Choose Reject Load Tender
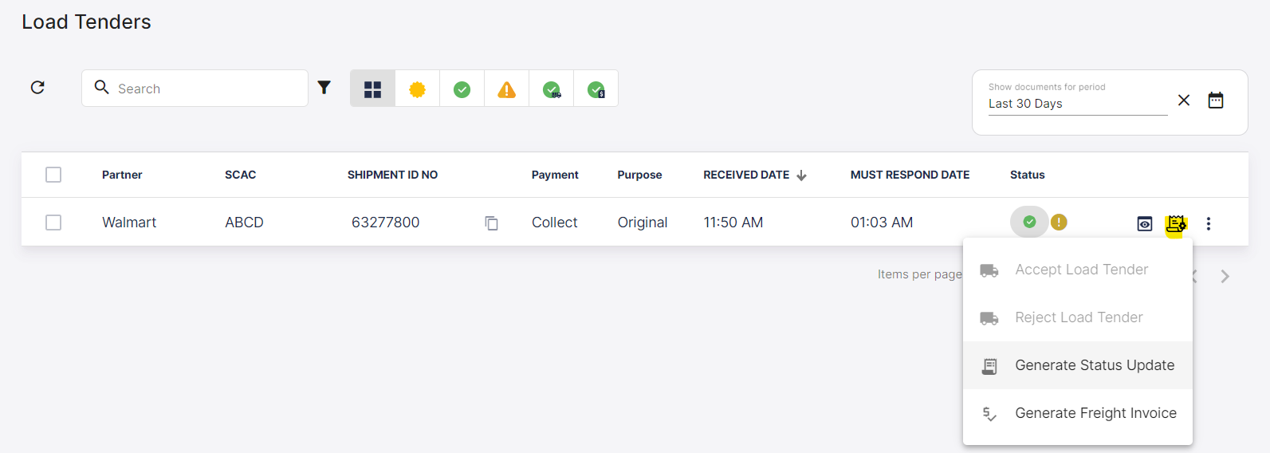The image size is (1270, 453). 1078,317
